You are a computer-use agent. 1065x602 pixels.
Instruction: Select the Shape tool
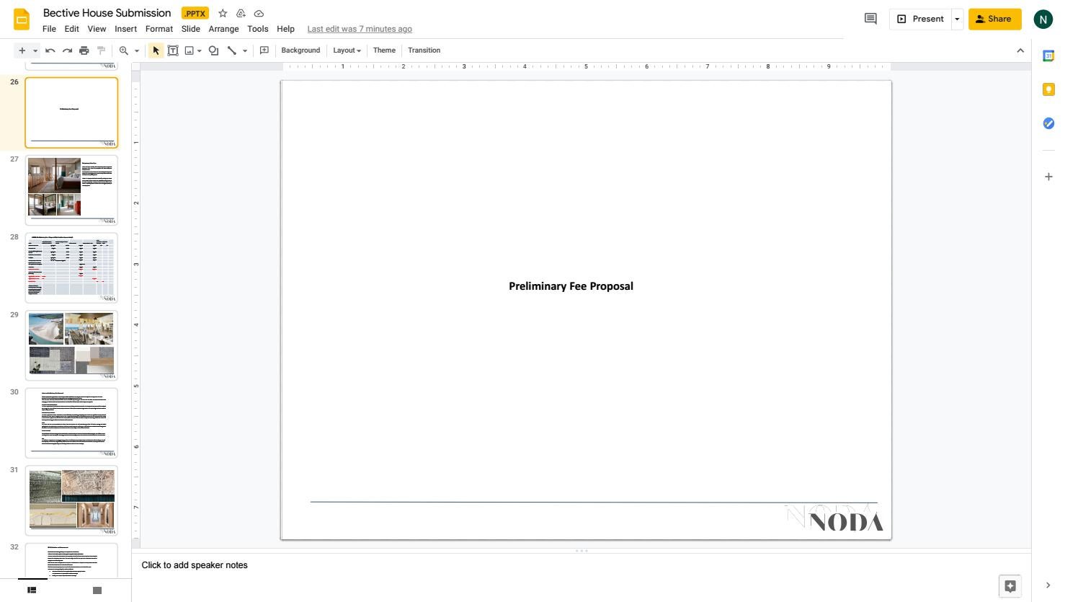(x=213, y=50)
